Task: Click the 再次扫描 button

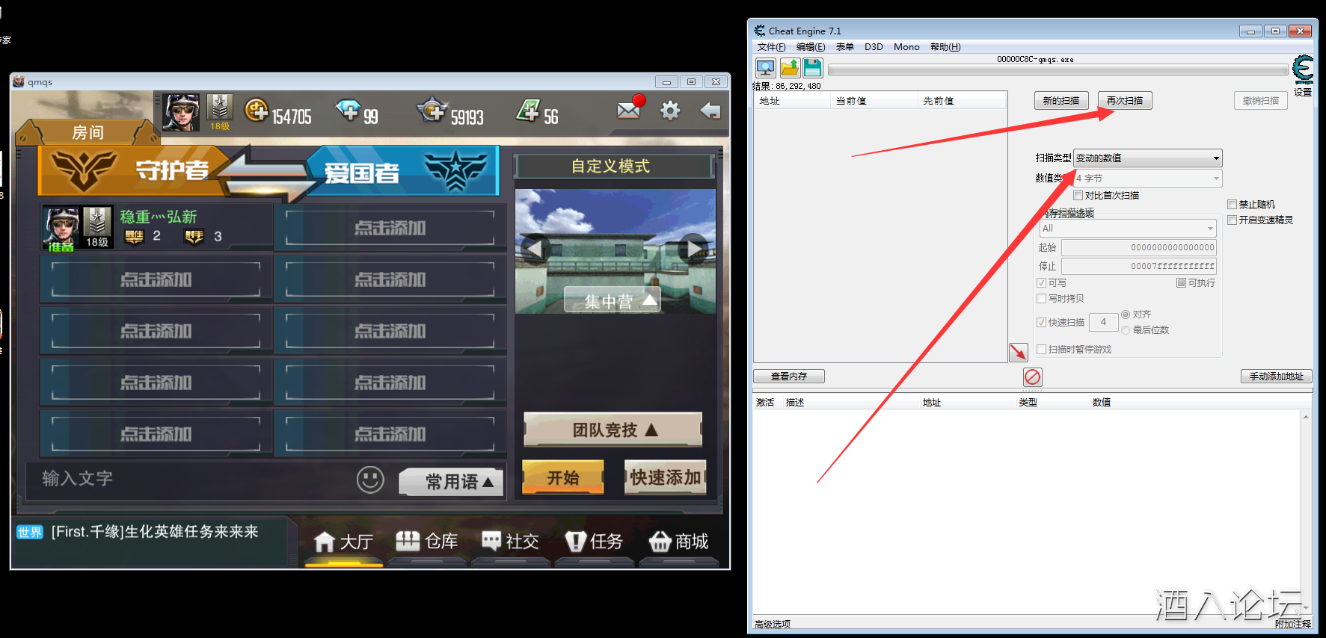Action: [x=1125, y=101]
